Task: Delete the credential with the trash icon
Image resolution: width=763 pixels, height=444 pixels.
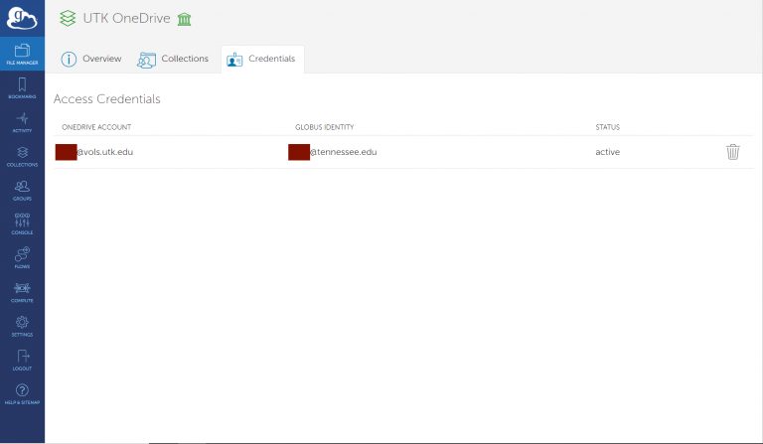Action: pos(732,152)
